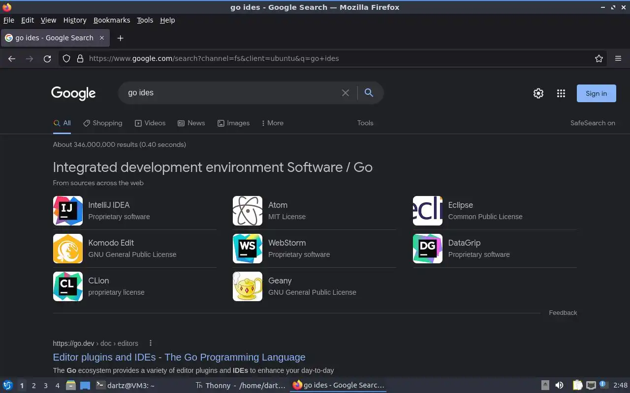Image resolution: width=630 pixels, height=393 pixels.
Task: Select the Geany teapot icon
Action: click(248, 286)
